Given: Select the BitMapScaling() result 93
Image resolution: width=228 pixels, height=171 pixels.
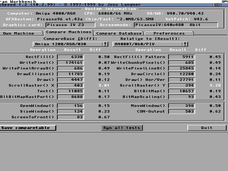Looking at the screenshot, I should pos(182,97).
